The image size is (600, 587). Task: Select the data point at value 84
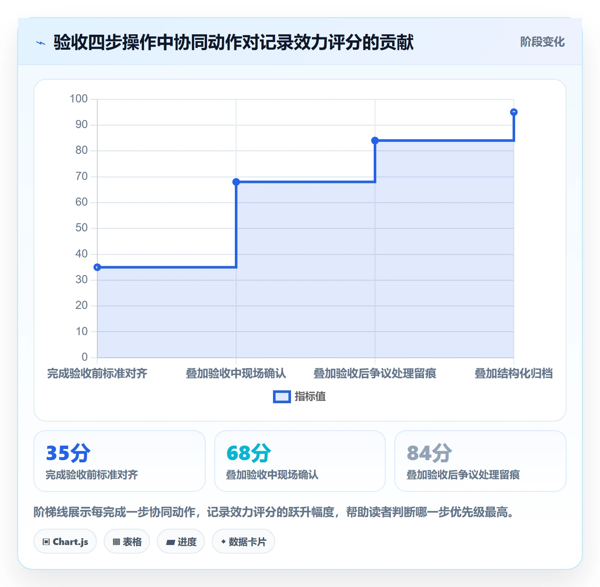pyautogui.click(x=375, y=141)
